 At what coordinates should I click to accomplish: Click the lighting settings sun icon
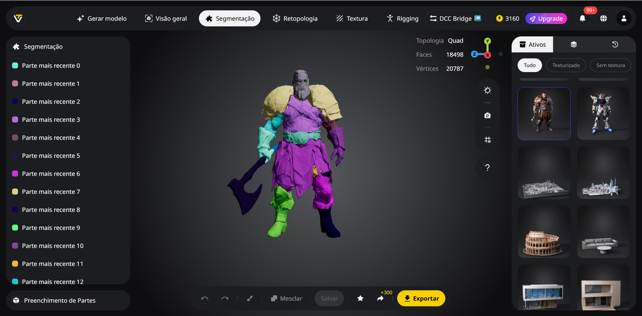pyautogui.click(x=488, y=91)
